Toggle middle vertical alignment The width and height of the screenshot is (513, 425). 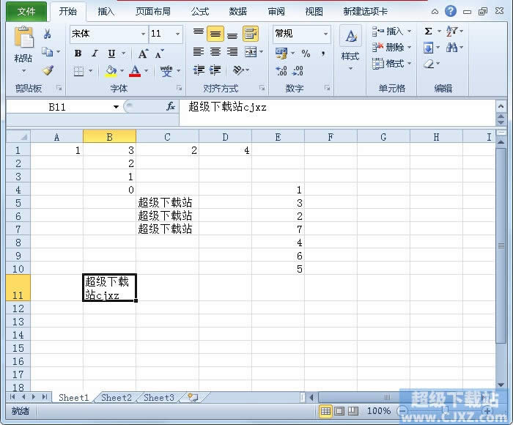(215, 34)
